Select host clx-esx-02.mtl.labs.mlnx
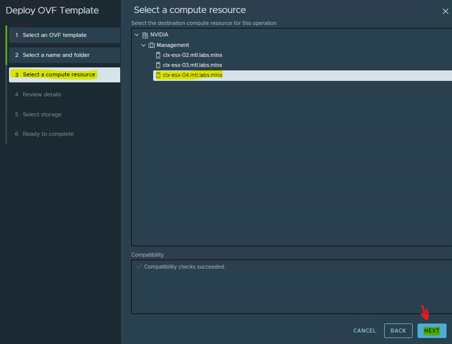The image size is (452, 344). click(x=192, y=55)
